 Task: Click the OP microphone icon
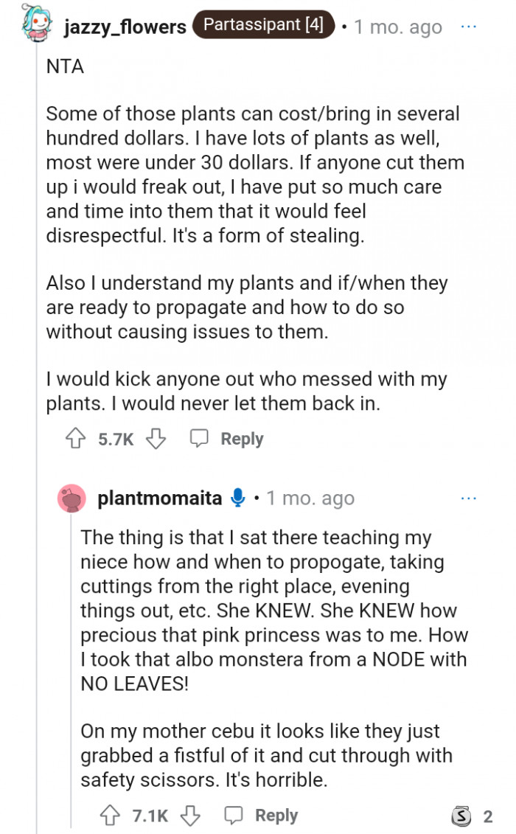click(237, 498)
